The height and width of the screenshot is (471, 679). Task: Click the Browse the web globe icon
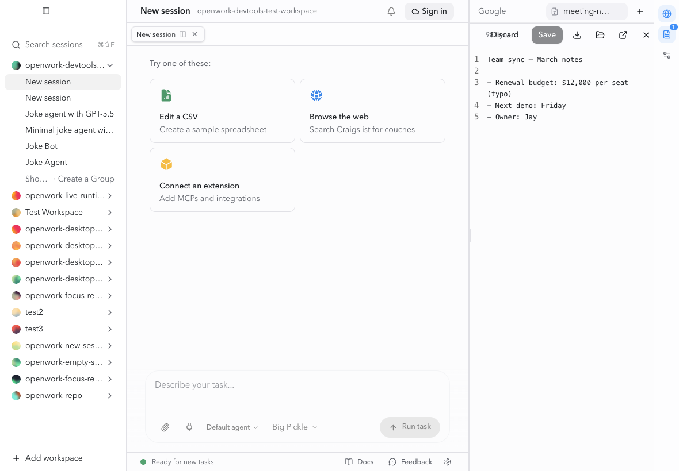[316, 95]
